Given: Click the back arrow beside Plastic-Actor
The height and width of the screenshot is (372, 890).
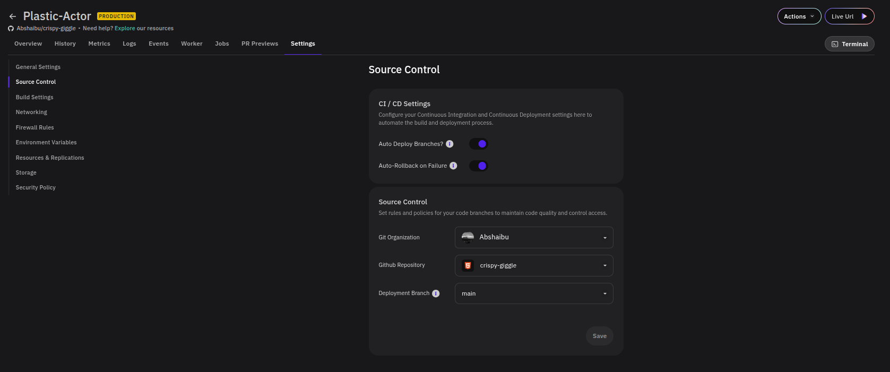Looking at the screenshot, I should [x=13, y=16].
